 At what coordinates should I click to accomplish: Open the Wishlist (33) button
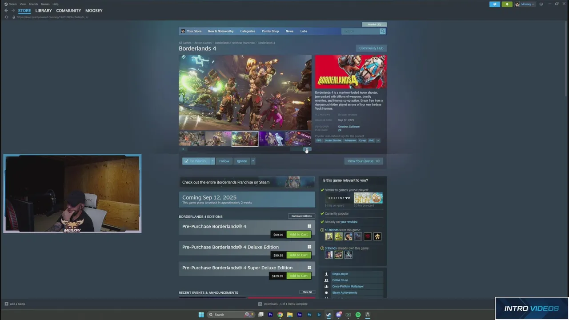(x=374, y=24)
